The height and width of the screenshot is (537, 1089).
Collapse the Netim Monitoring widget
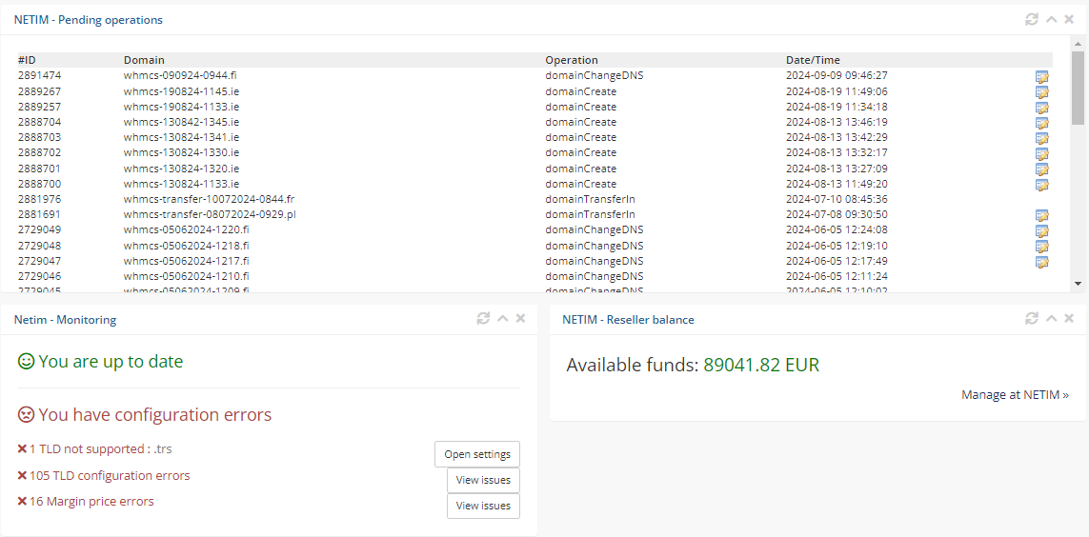coord(503,318)
